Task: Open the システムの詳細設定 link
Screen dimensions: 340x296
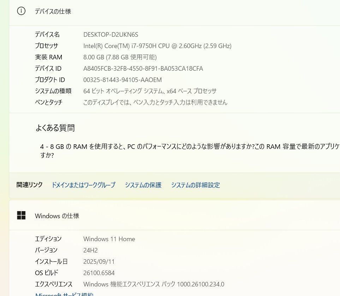Action: point(196,185)
